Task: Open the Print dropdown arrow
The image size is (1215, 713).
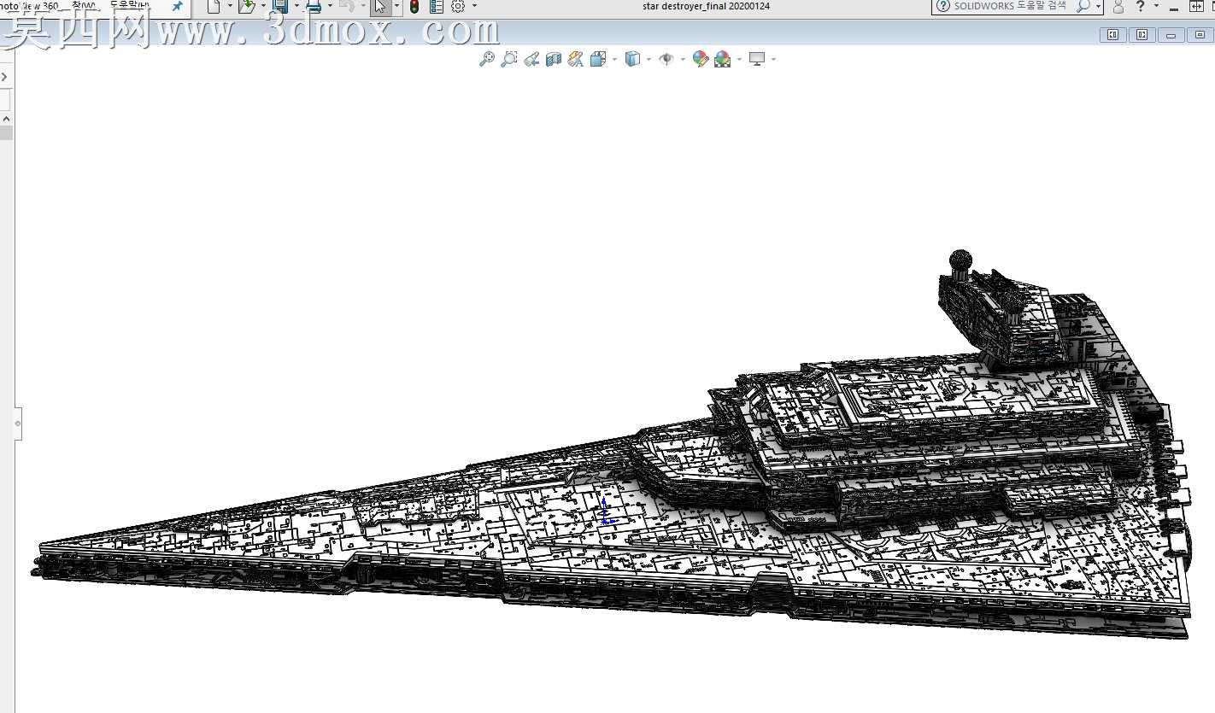Action: point(330,7)
